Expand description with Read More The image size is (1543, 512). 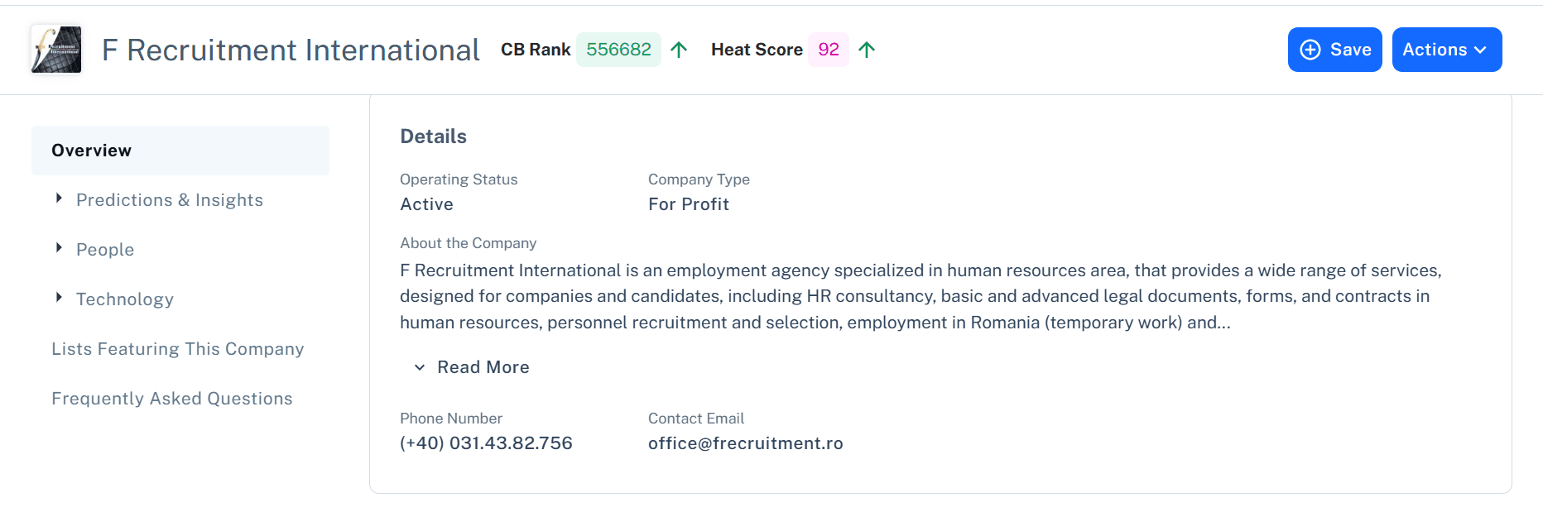tap(483, 367)
